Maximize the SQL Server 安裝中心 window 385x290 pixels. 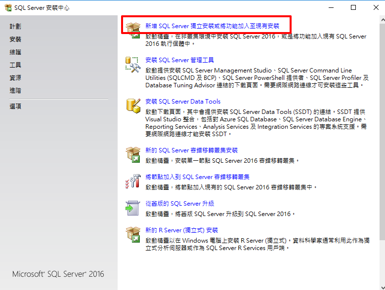(x=353, y=7)
